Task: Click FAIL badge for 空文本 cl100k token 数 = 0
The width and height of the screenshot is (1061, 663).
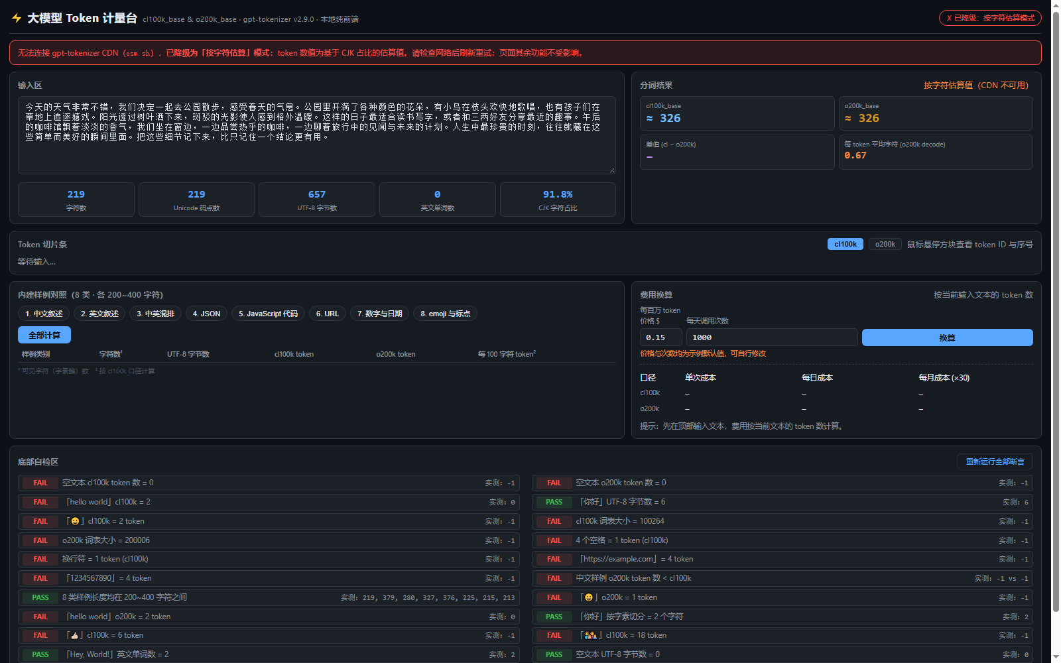Action: [x=40, y=483]
